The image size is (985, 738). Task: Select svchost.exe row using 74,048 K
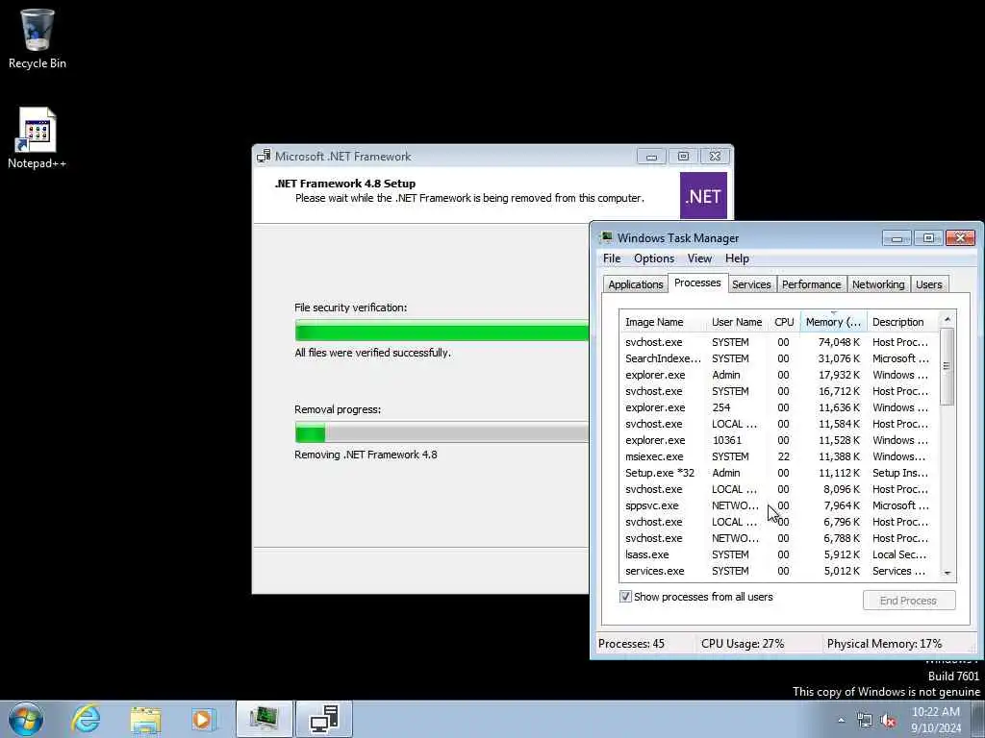tap(778, 342)
